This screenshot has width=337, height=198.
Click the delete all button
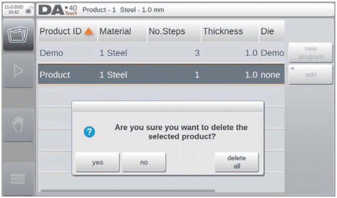pyautogui.click(x=237, y=162)
